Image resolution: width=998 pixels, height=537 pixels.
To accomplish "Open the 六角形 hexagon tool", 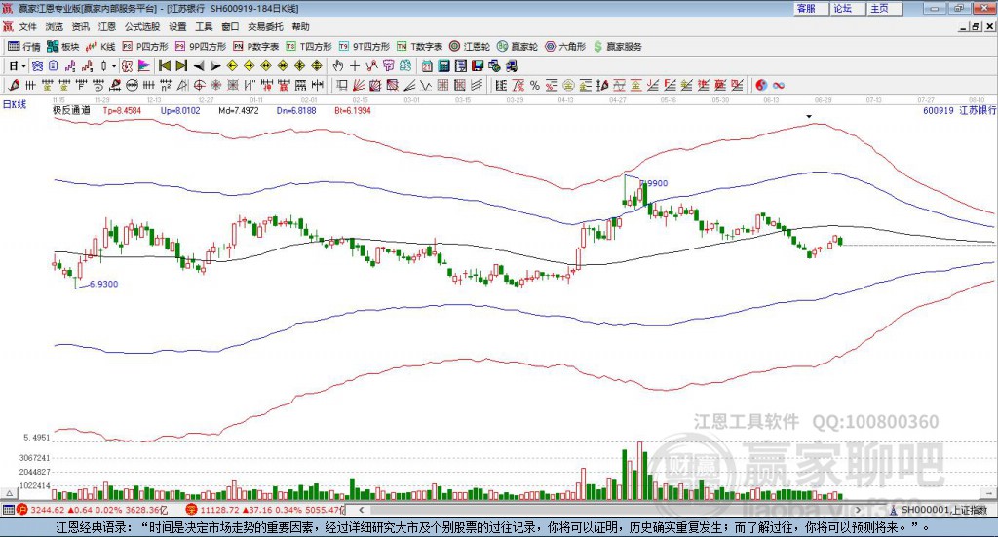I will tap(564, 46).
